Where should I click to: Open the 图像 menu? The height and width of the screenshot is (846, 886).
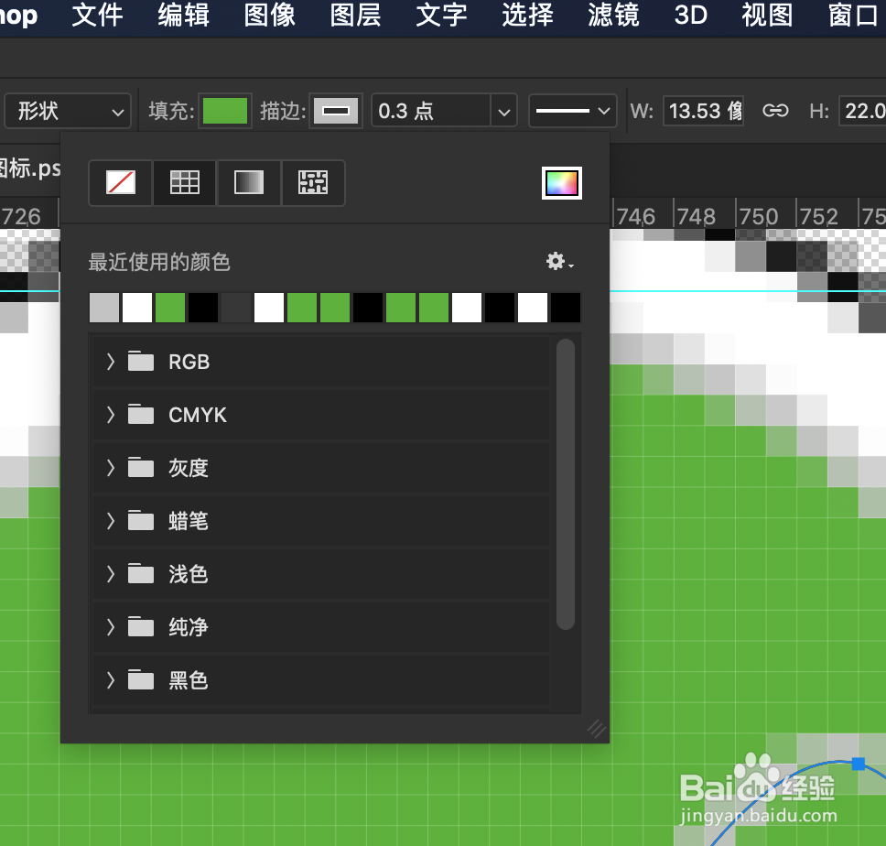click(x=269, y=16)
